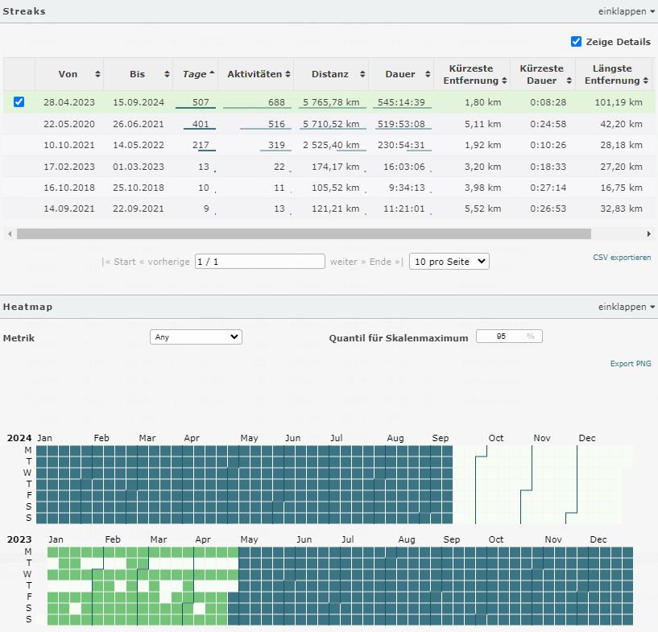Open the 10 pro Seite dropdown

[x=449, y=262]
